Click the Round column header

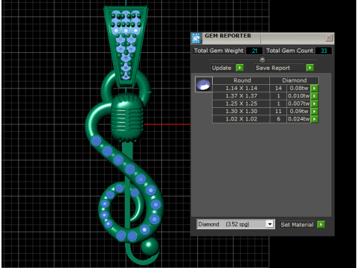point(242,80)
